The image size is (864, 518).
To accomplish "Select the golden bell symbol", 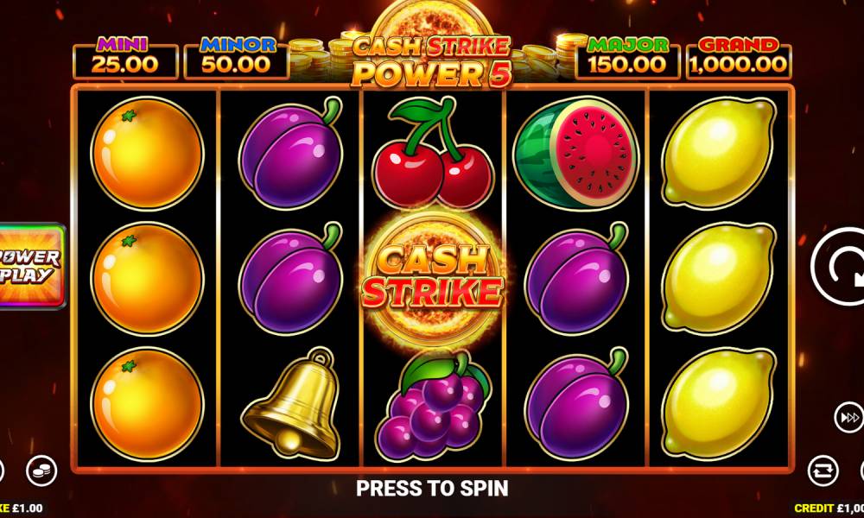I will tap(291, 403).
